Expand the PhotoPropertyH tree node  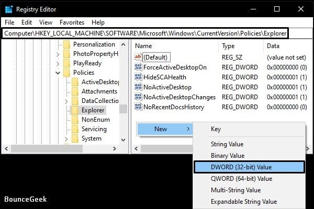[58, 54]
